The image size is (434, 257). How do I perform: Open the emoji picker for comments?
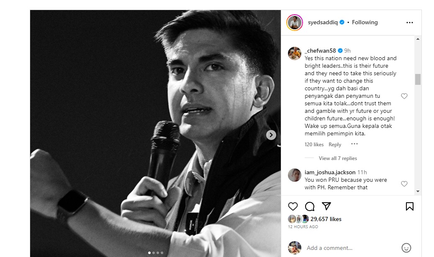[x=406, y=248]
